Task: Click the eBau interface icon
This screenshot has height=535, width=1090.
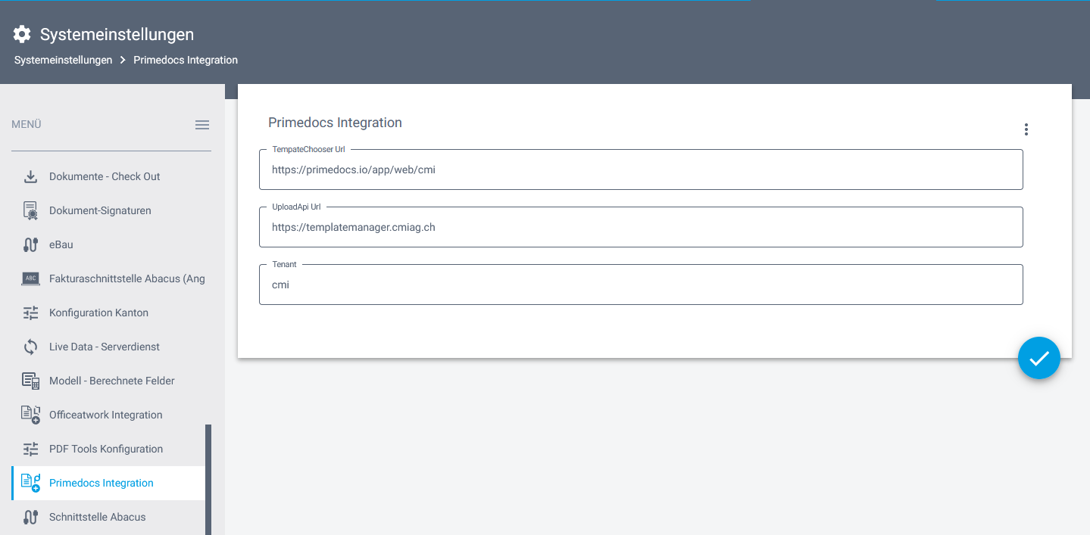Action: coord(30,244)
